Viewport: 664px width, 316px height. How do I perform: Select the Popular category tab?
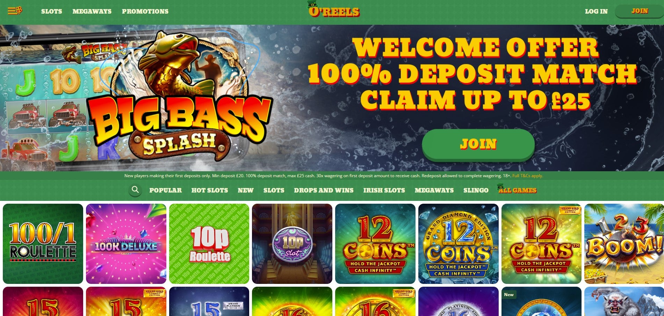click(x=165, y=190)
